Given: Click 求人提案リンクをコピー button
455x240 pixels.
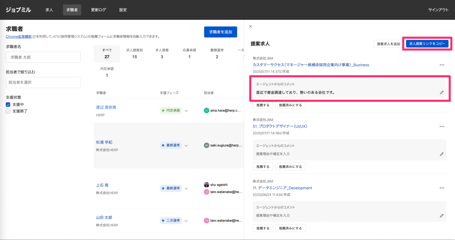Looking at the screenshot, I should (427, 44).
